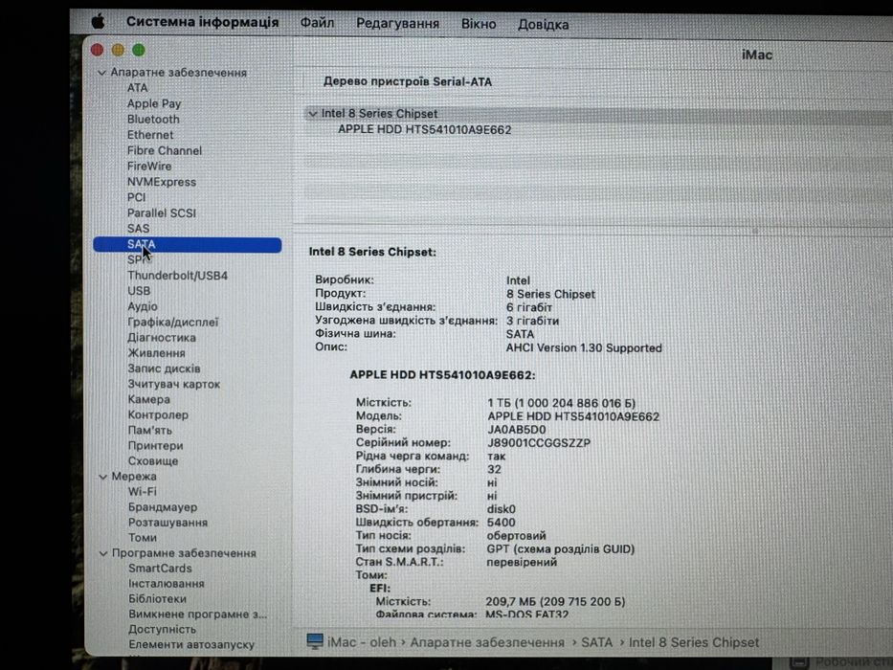The image size is (893, 670).
Task: Click the Intel 8 Series Chipset: details heading
Action: click(x=372, y=252)
